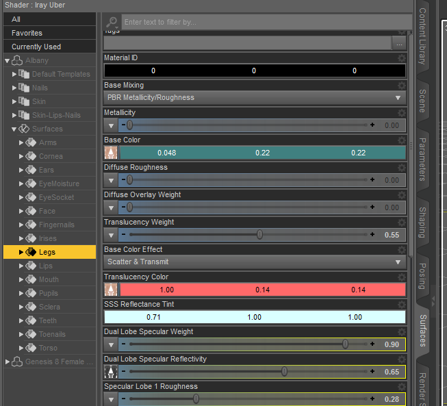The height and width of the screenshot is (406, 447).
Task: Open the SSS Reflectance Tint swatch
Action: click(255, 317)
